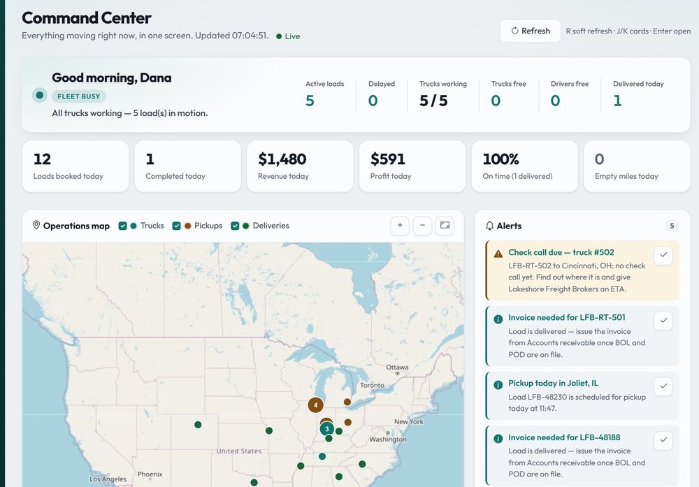Toggle the Deliveries map layer checkbox
The width and height of the screenshot is (699, 487).
(235, 226)
